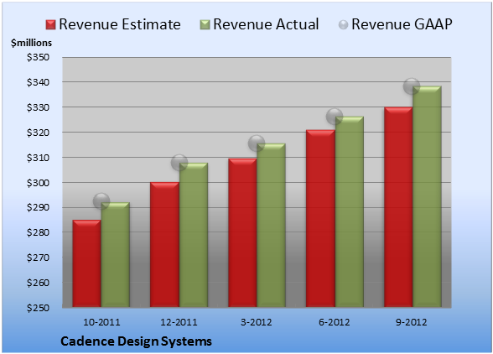Viewport: 493px width, 354px height.
Task: Select the 'Revenue GAAP' legend label
Action: (402, 24)
